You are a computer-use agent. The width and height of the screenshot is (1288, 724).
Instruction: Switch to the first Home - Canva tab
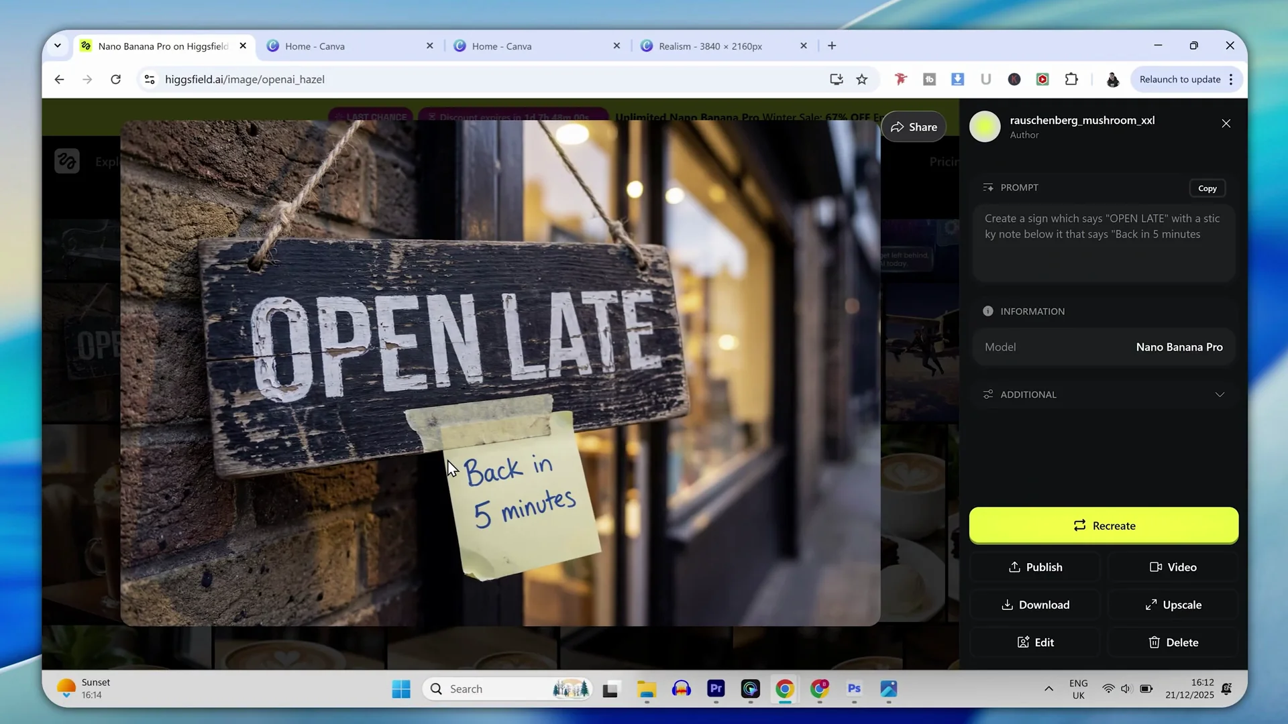point(313,46)
